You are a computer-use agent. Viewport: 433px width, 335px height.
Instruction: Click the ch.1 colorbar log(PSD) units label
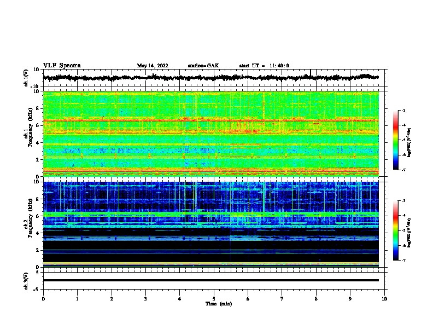[409, 142]
